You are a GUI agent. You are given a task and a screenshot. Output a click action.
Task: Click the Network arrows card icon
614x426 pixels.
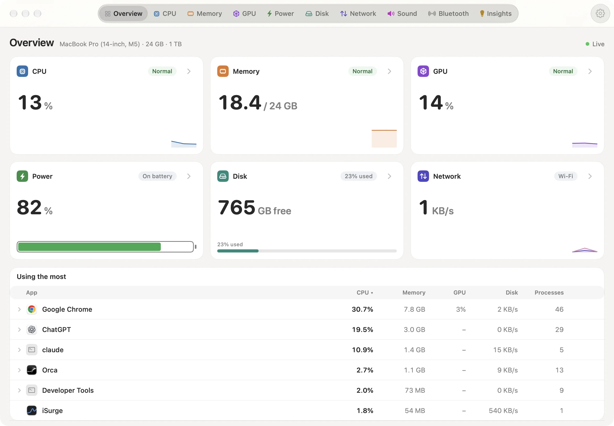pos(423,176)
